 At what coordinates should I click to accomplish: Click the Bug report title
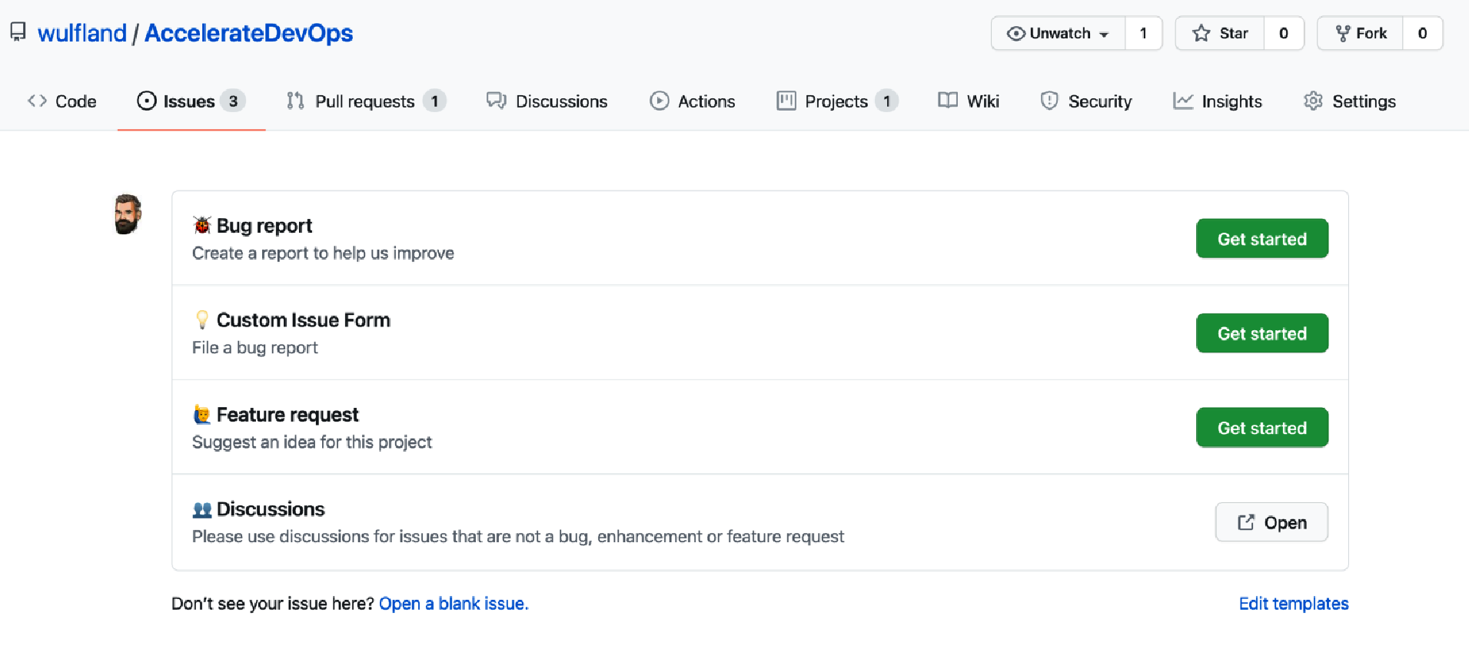pos(264,226)
